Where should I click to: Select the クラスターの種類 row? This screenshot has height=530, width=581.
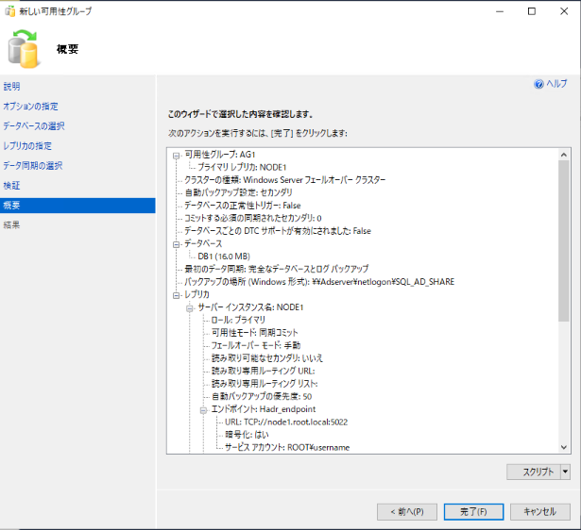tap(285, 180)
